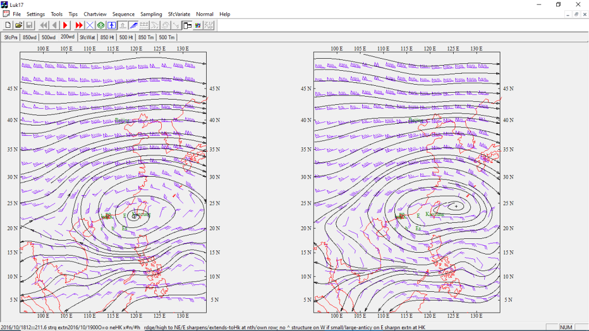Click the blue streamline wind icon
This screenshot has height=331, width=589.
[x=133, y=25]
